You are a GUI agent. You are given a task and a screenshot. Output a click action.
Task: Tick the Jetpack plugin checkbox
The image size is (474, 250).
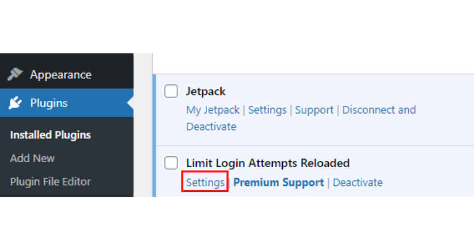click(x=171, y=92)
